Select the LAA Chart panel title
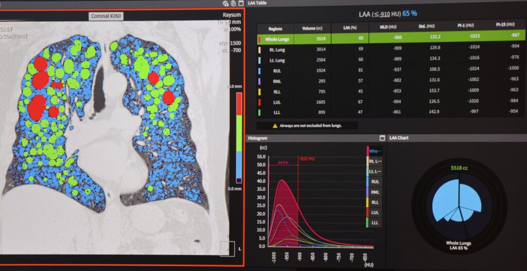 (x=399, y=138)
